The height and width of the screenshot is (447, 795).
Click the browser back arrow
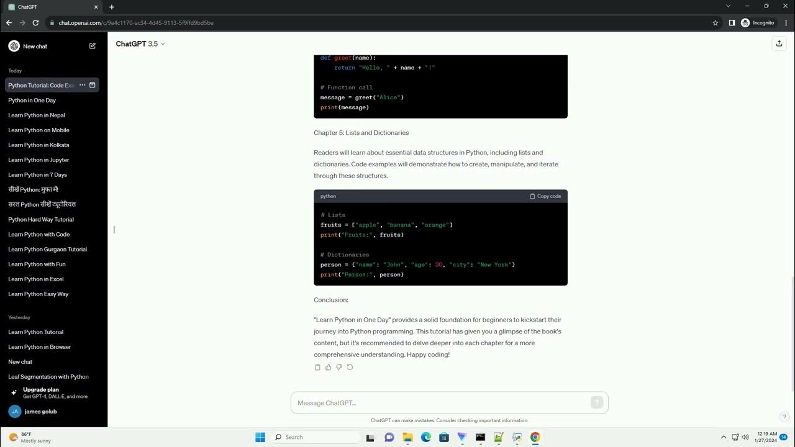9,22
